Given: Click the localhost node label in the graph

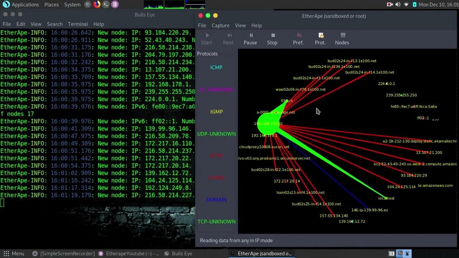Looking at the screenshot, I should pos(386,198).
